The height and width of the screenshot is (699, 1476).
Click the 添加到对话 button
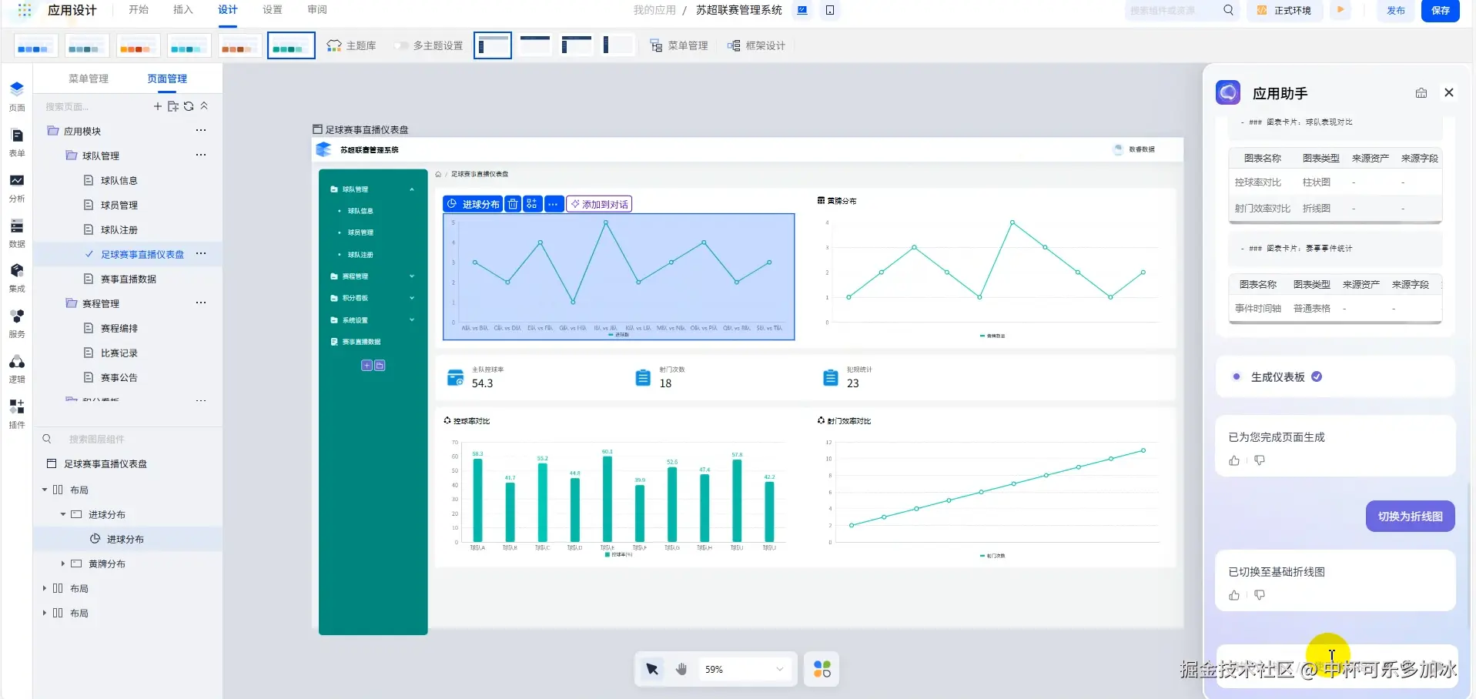tap(599, 204)
